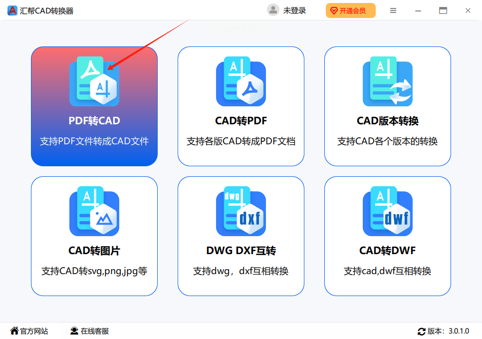
Task: Open the DWG DXF互转 icon
Action: [241, 211]
